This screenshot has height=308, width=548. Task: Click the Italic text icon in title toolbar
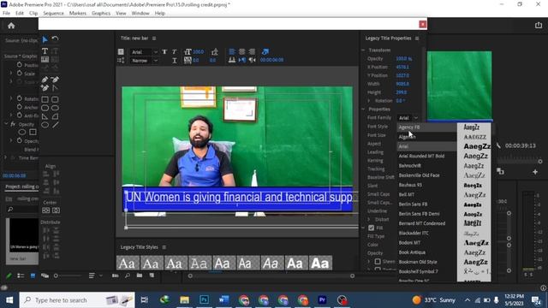(x=174, y=51)
